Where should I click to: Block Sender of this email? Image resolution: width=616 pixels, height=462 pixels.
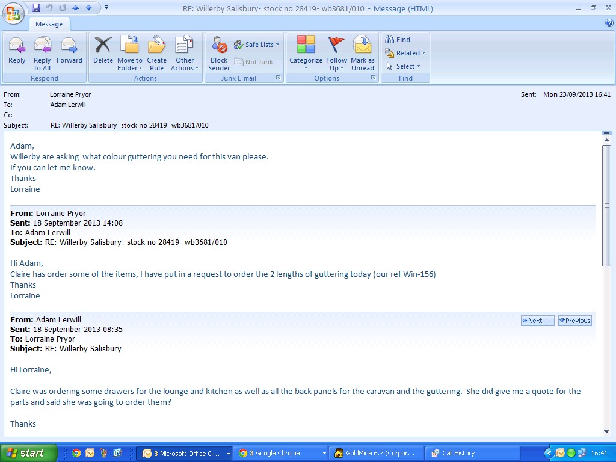[x=219, y=54]
